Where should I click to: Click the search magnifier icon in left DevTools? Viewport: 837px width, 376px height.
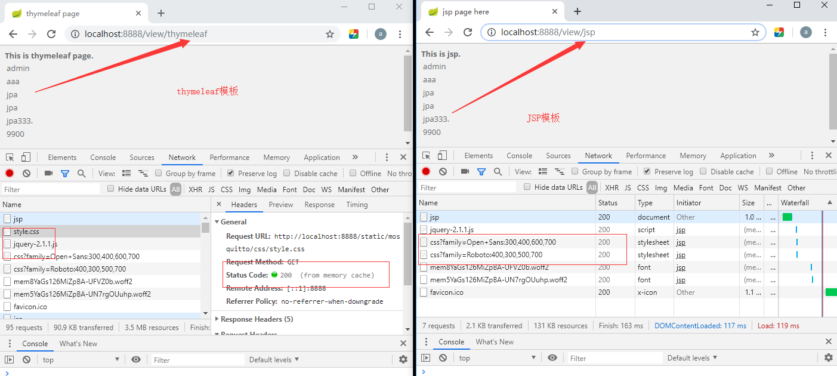pos(81,173)
